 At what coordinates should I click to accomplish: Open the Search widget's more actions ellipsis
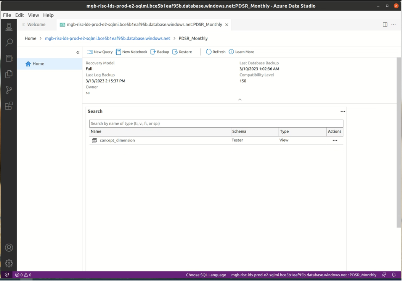pos(343,112)
